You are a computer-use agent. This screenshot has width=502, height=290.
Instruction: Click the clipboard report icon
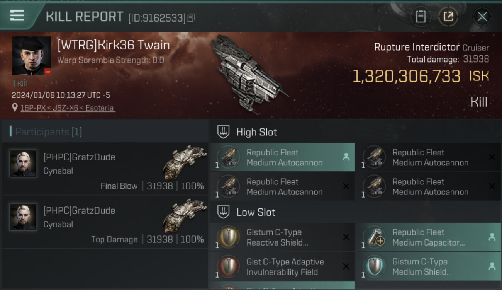tap(421, 17)
